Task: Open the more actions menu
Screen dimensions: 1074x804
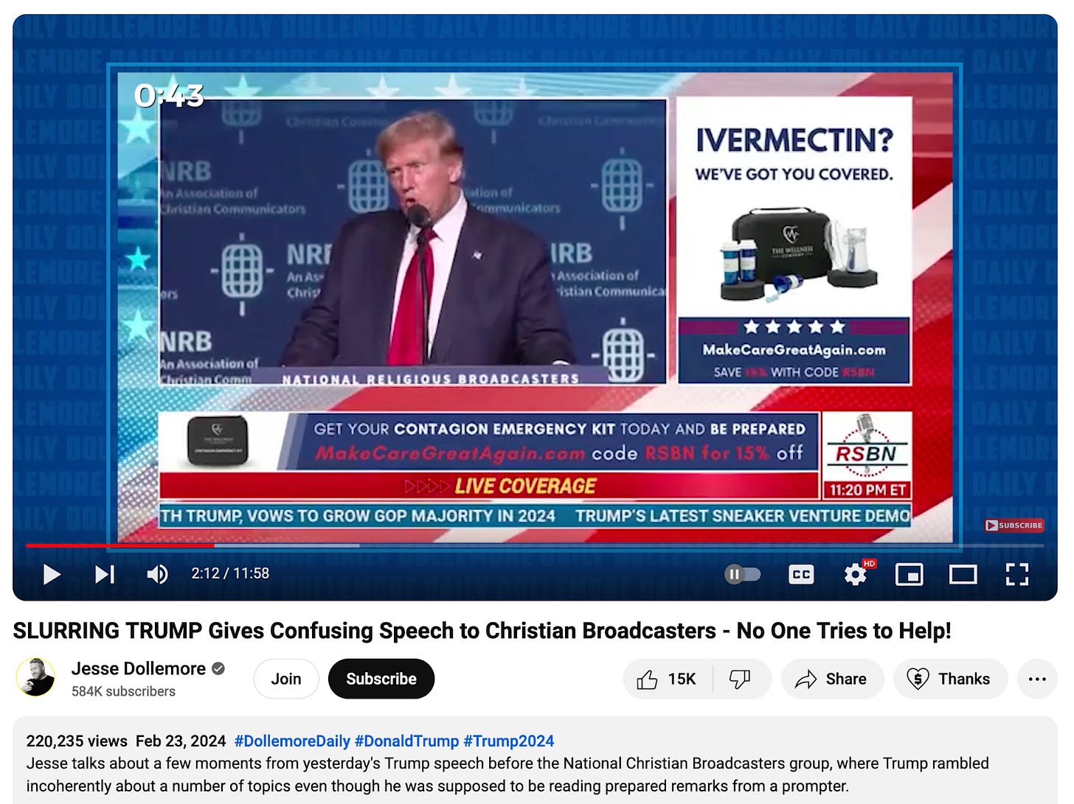Action: pyautogui.click(x=1037, y=679)
